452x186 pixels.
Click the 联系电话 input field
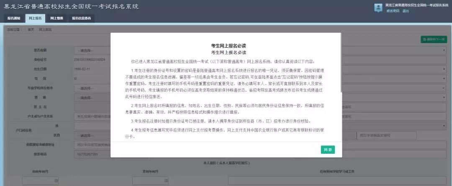pyautogui.click(x=92, y=154)
